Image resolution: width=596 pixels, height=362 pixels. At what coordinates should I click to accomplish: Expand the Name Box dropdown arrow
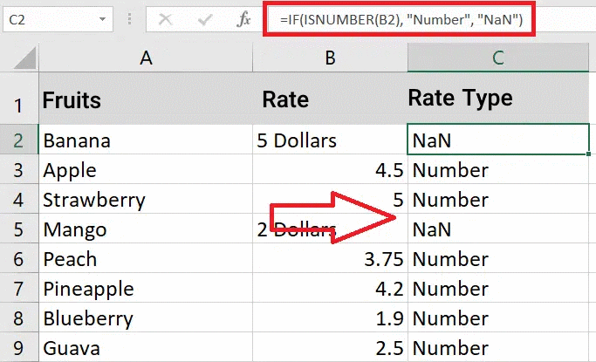(103, 19)
